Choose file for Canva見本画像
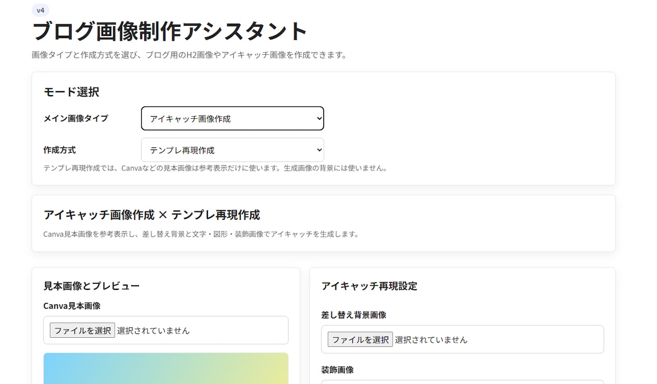Image resolution: width=657 pixels, height=384 pixels. click(x=82, y=330)
